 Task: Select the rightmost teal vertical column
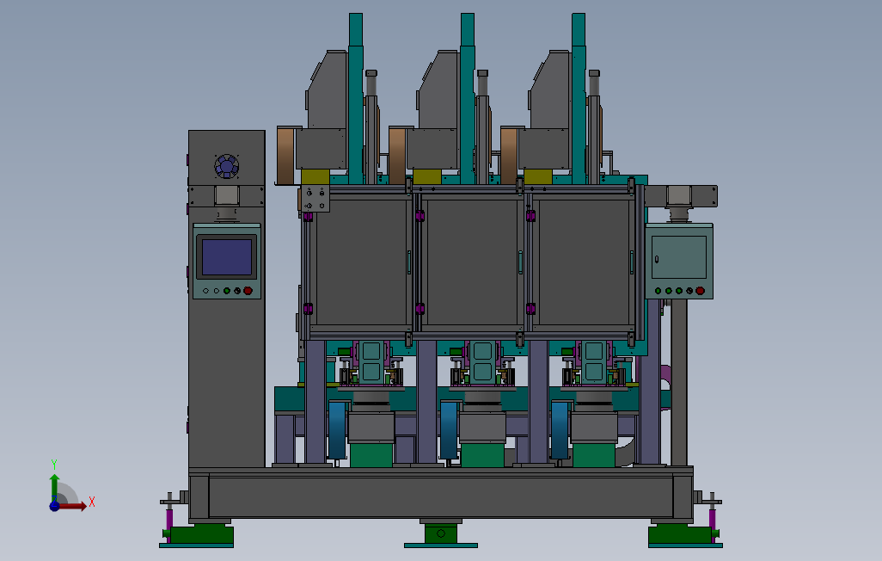(x=579, y=99)
